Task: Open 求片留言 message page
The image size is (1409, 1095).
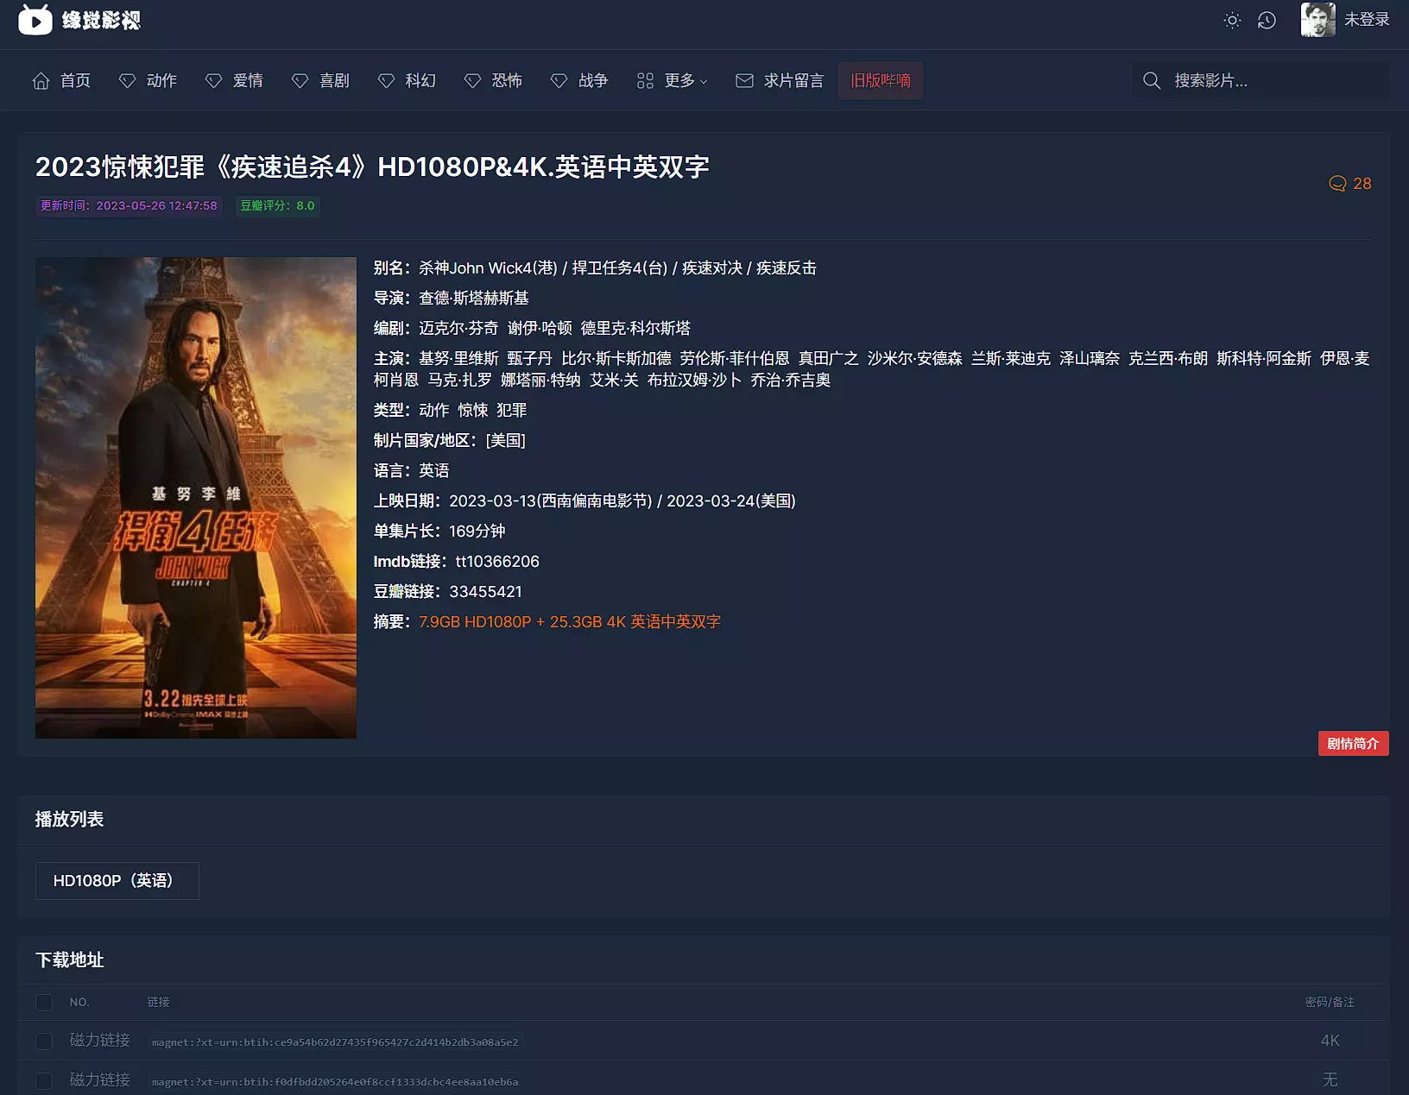Action: (x=780, y=80)
